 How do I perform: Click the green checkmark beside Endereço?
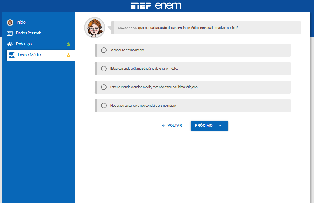point(69,44)
